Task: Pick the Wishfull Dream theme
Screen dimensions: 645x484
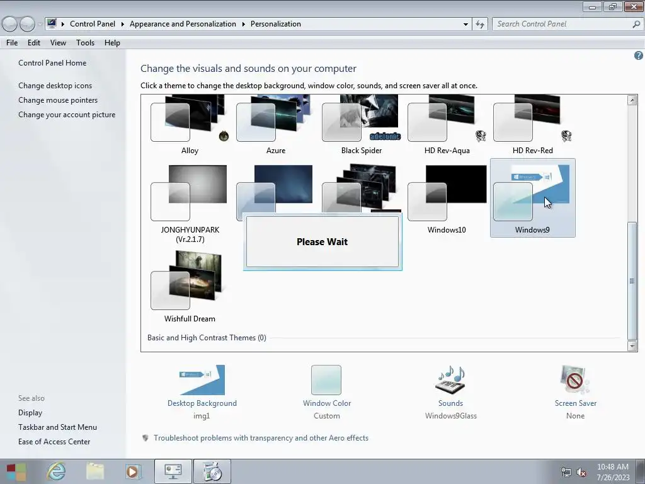Action: pyautogui.click(x=190, y=287)
